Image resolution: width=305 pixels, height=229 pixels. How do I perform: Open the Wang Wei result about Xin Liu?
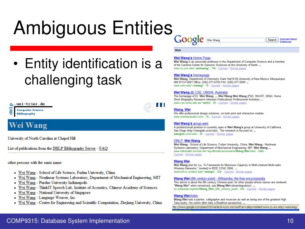pos(181,161)
